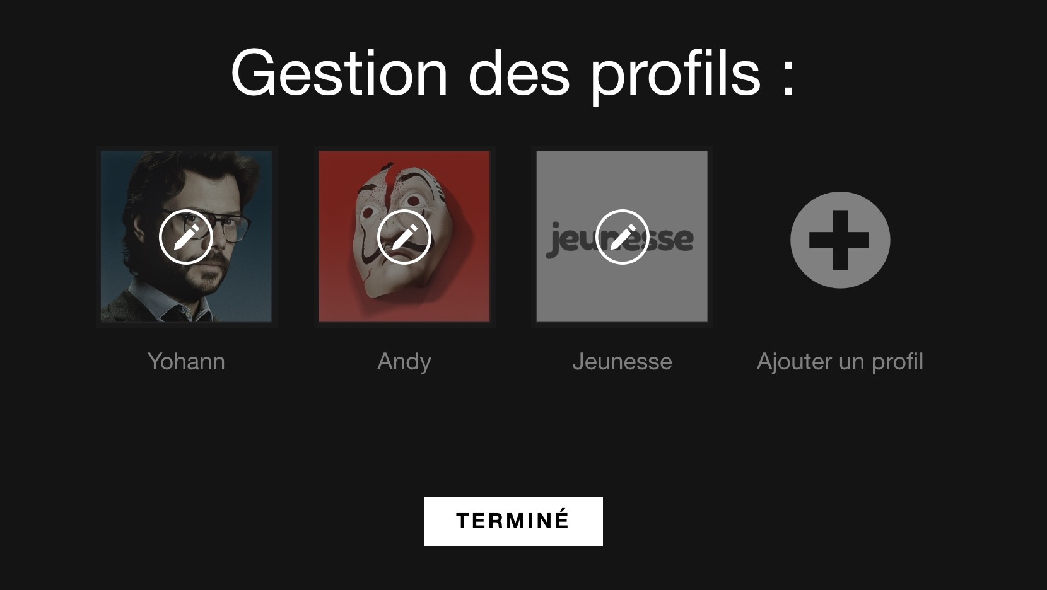Select the gray Jeunesse kids avatar
Image resolution: width=1047 pixels, height=590 pixels.
(x=622, y=236)
